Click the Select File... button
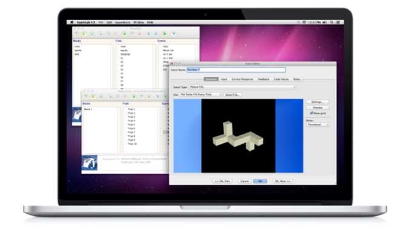The width and height of the screenshot is (411, 231). click(233, 95)
